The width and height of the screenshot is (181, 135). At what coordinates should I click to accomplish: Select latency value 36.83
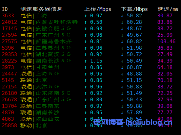coord(165,48)
